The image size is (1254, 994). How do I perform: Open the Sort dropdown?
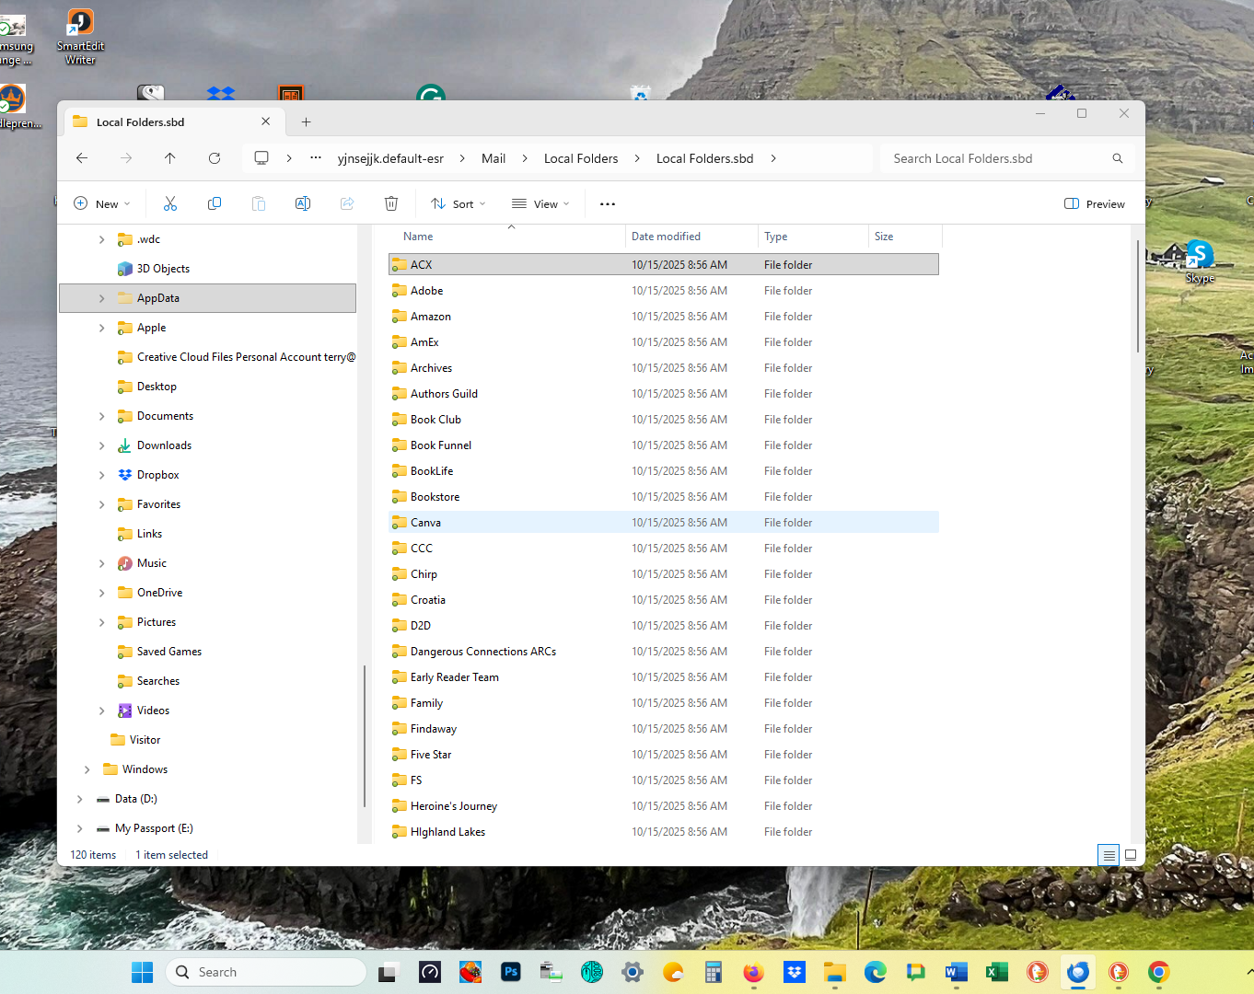[x=458, y=203]
